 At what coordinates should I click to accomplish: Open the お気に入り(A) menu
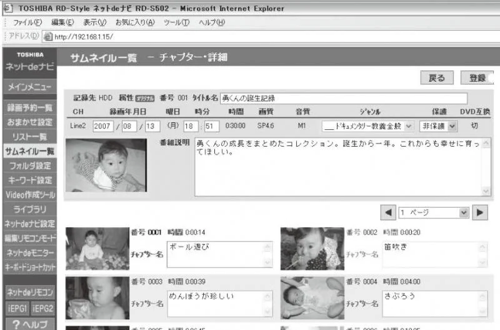(135, 22)
